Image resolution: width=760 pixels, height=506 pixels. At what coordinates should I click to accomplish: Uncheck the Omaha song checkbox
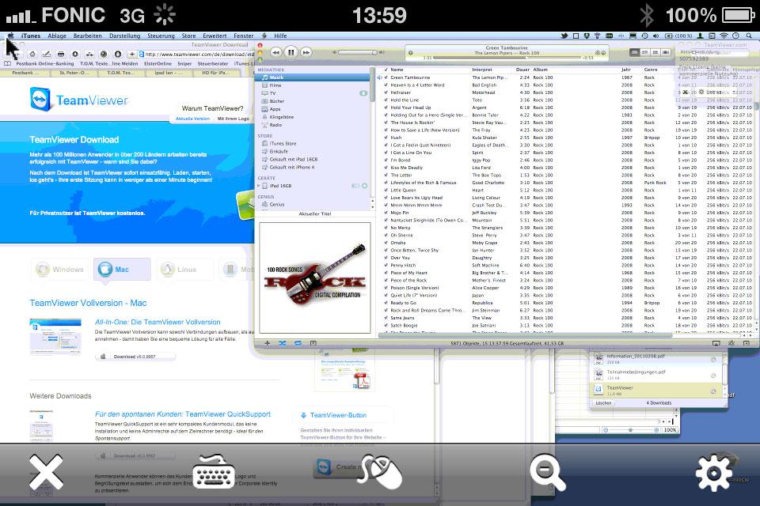[386, 243]
